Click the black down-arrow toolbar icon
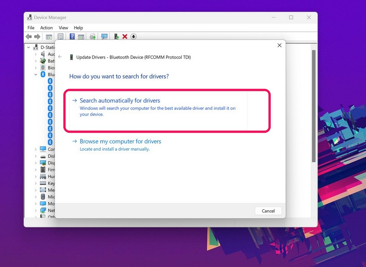Viewport: 366px width, 267px height. coord(134,37)
